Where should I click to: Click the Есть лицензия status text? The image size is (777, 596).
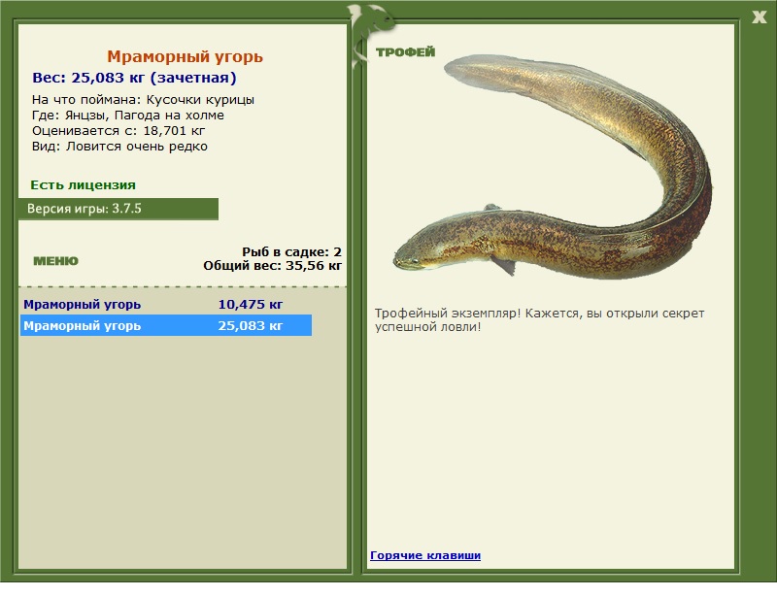83,185
